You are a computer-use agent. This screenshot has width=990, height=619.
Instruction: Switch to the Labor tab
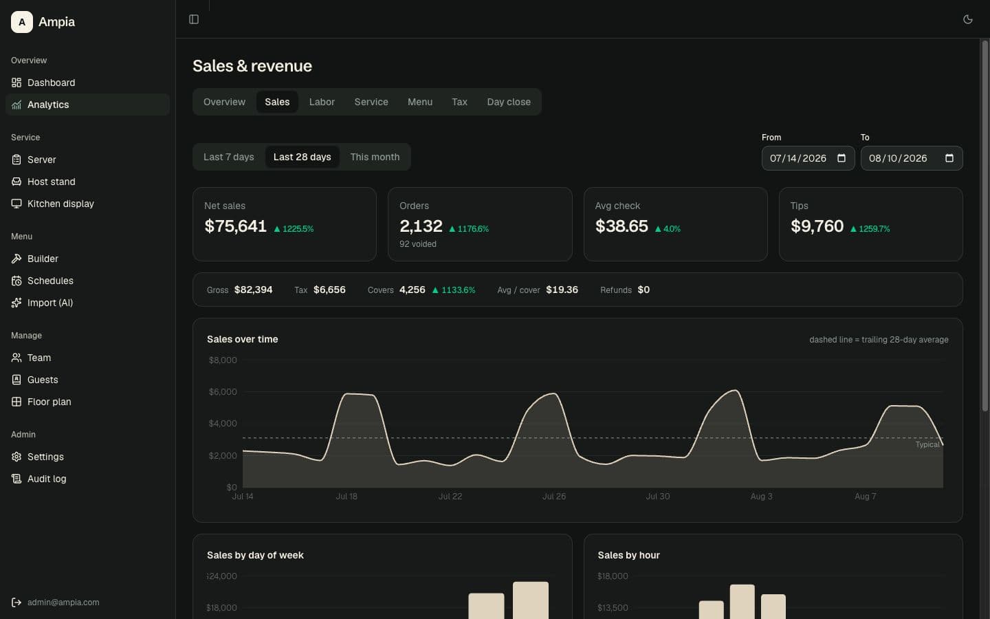322,102
